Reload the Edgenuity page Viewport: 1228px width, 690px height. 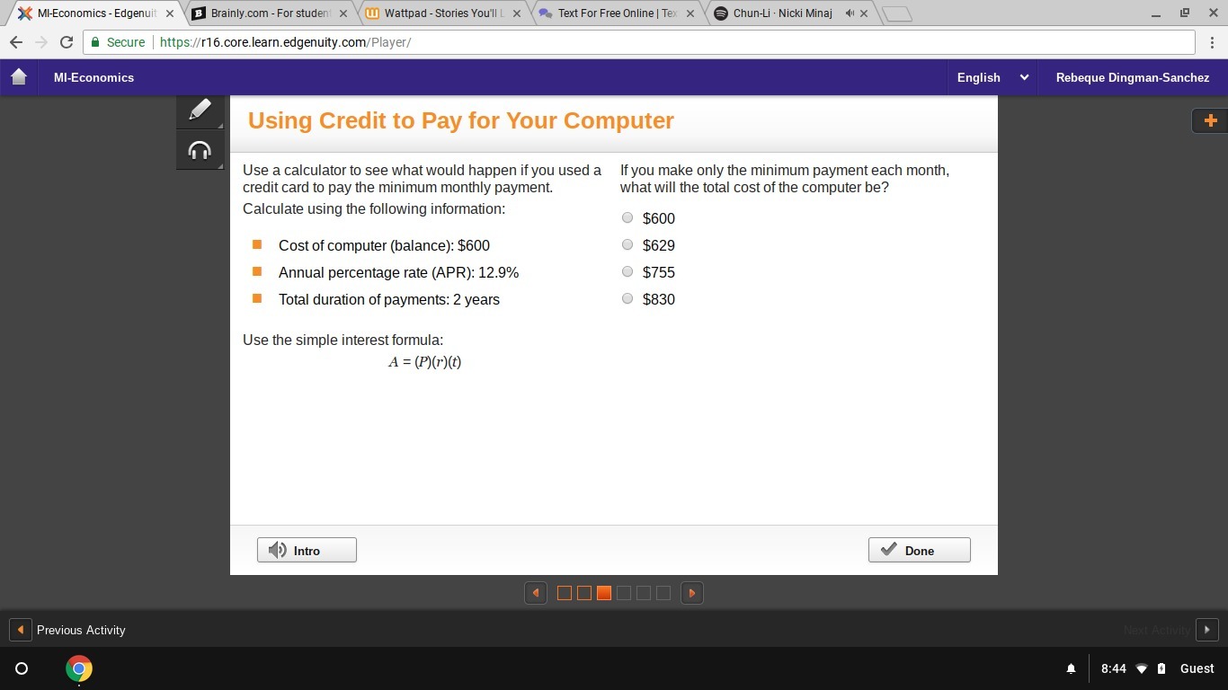tap(67, 42)
